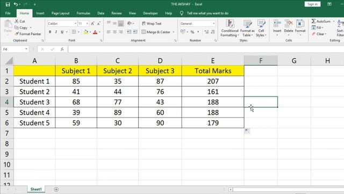Click the Decrease Decimal icon

click(213, 32)
